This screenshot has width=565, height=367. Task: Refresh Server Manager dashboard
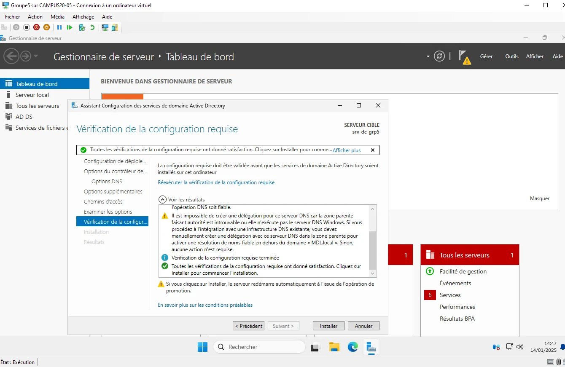439,56
